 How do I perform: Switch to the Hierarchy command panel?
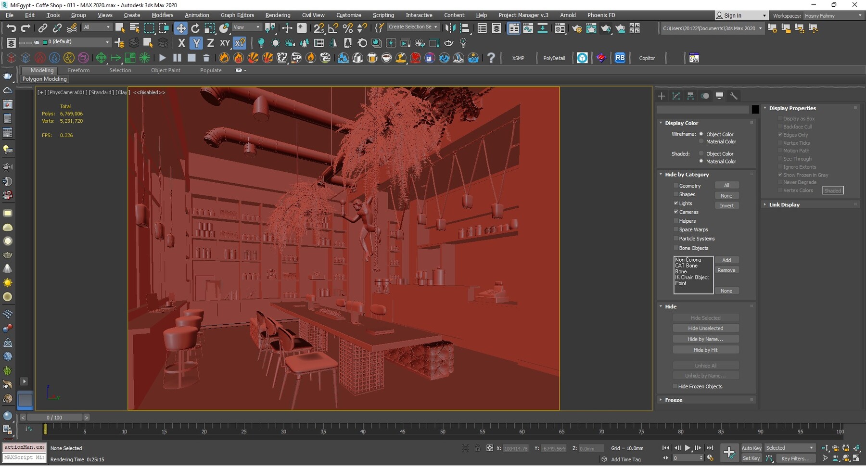click(x=690, y=96)
